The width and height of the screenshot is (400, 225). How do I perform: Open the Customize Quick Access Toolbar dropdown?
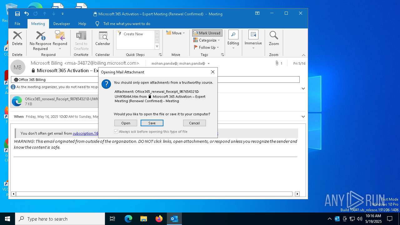(x=62, y=14)
